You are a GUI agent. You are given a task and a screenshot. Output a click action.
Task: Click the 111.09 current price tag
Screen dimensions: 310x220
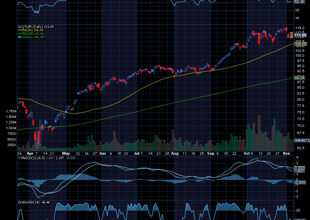pyautogui.click(x=300, y=35)
